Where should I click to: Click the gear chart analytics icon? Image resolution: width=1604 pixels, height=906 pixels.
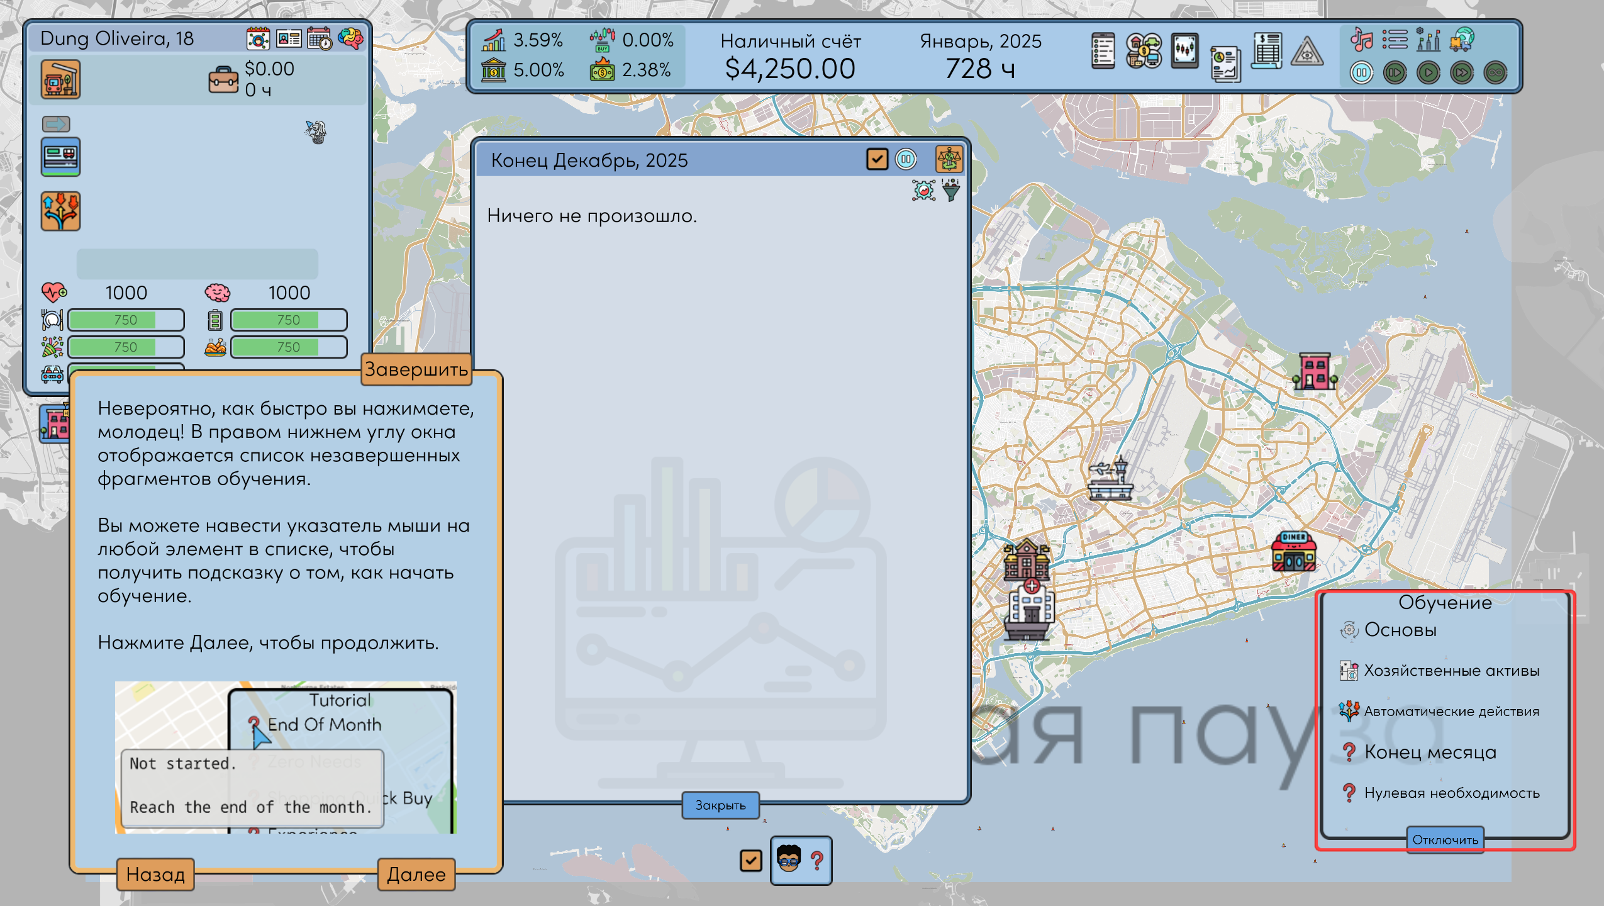[x=923, y=189]
